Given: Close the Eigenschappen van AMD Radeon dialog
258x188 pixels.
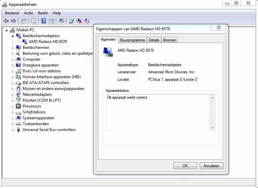Looking at the screenshot, I should pyautogui.click(x=219, y=27).
